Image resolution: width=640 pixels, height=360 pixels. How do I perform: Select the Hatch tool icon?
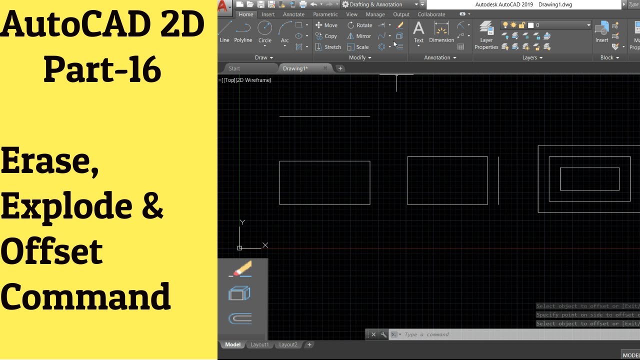pyautogui.click(x=298, y=47)
